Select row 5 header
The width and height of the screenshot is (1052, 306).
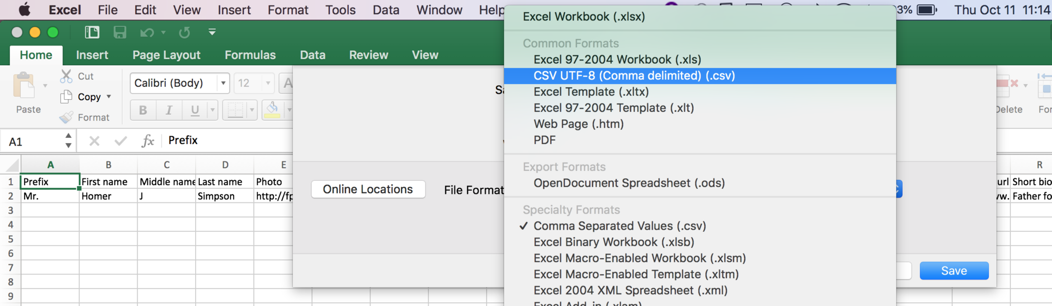(11, 239)
